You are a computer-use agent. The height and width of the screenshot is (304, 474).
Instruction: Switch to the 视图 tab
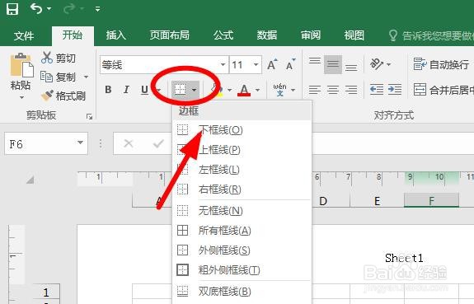click(x=354, y=35)
